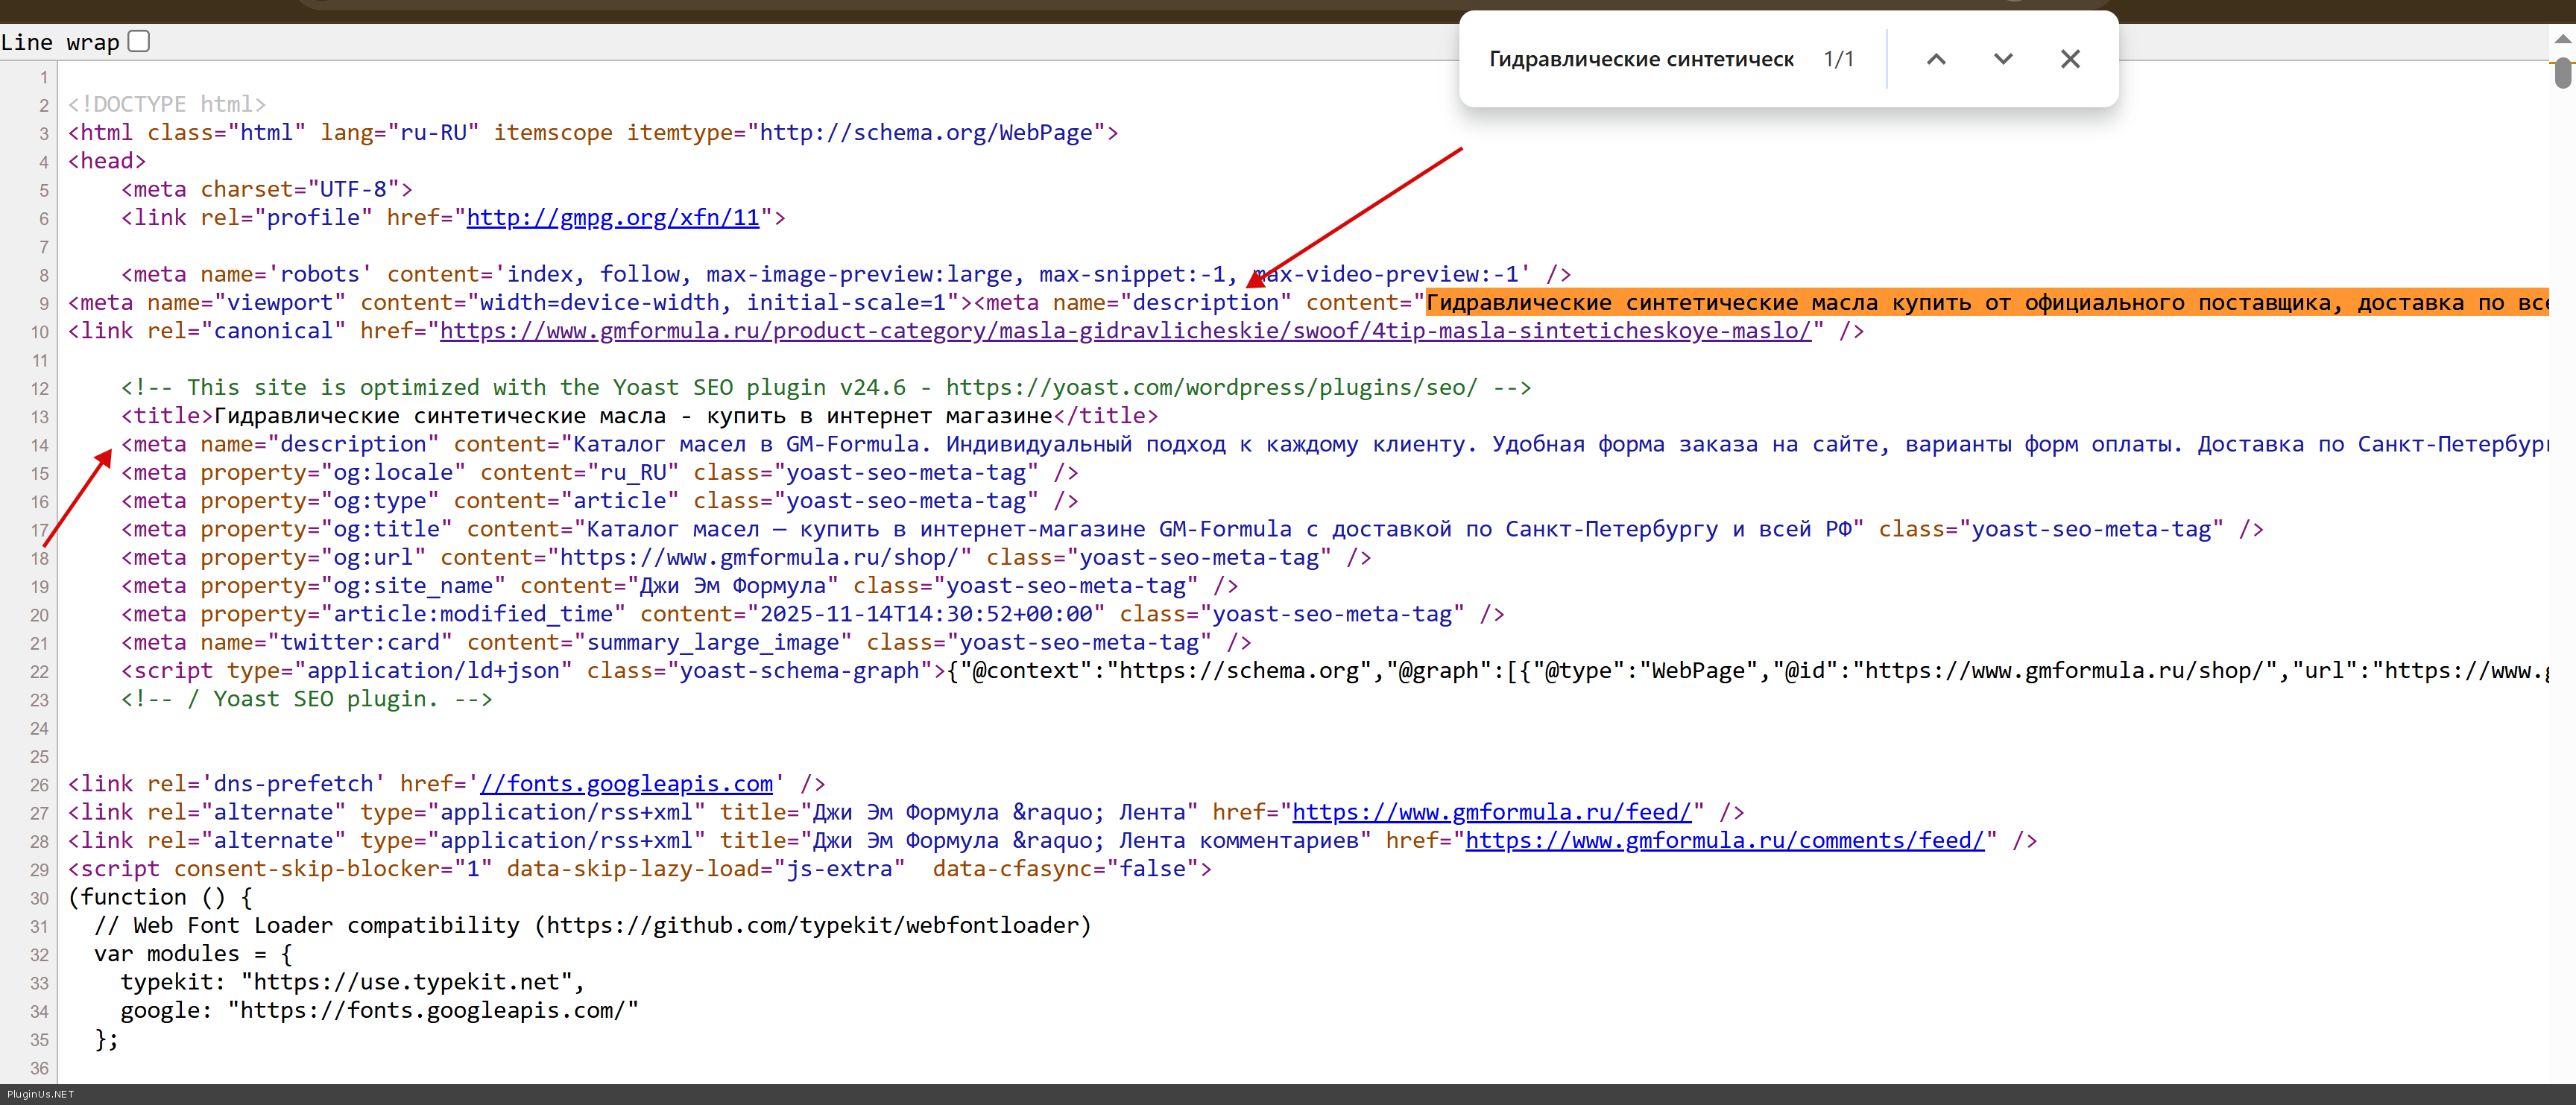Close the find bar
Screen dimensions: 2576x1105
click(2069, 59)
